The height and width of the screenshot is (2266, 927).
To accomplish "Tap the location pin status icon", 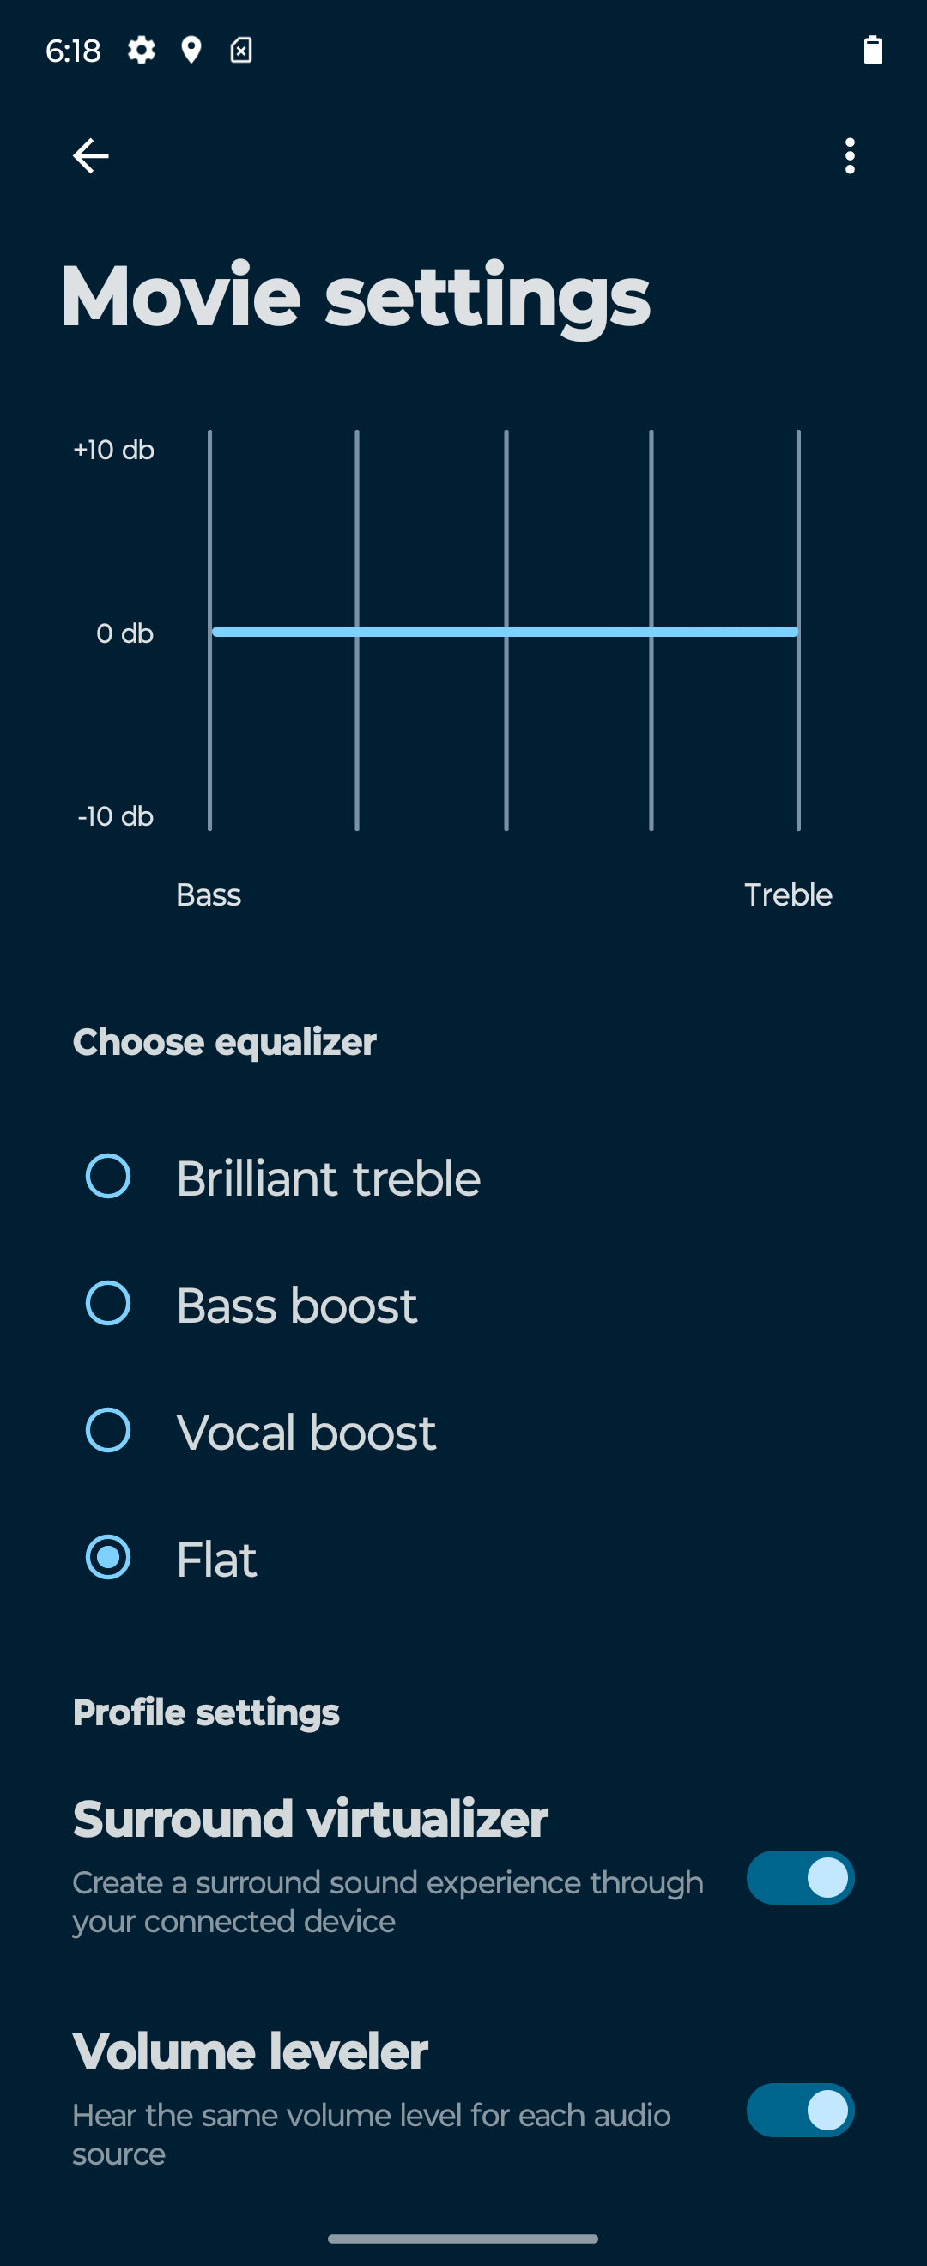I will (191, 50).
